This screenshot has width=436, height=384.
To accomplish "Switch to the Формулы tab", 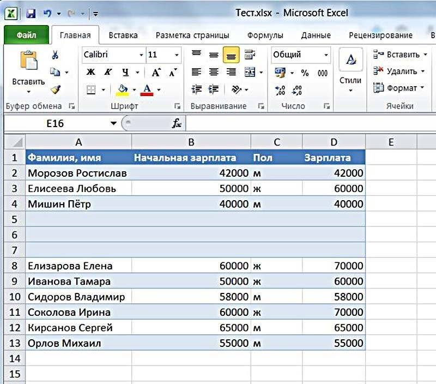I will (x=265, y=35).
